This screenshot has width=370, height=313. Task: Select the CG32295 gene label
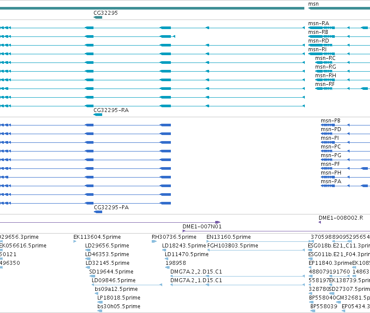pyautogui.click(x=106, y=13)
